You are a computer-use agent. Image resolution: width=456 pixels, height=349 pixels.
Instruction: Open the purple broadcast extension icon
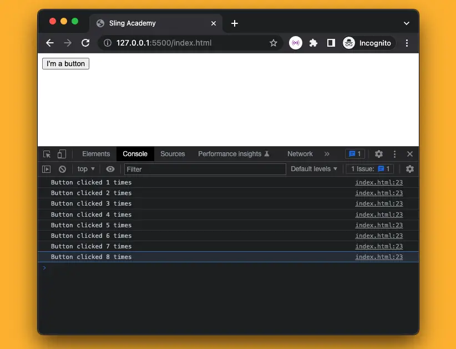coord(296,43)
